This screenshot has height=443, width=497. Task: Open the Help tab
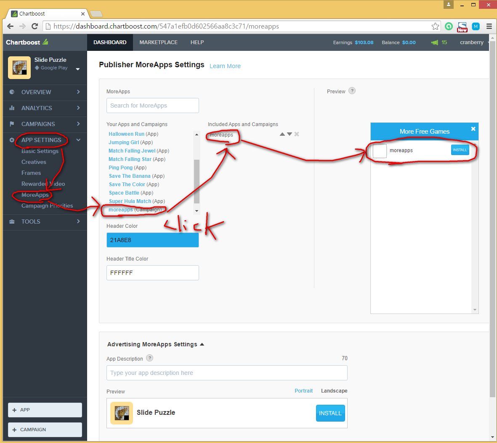[x=197, y=42]
